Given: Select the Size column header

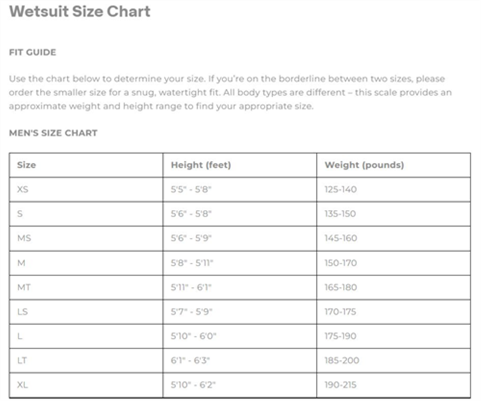Looking at the screenshot, I should tap(26, 165).
